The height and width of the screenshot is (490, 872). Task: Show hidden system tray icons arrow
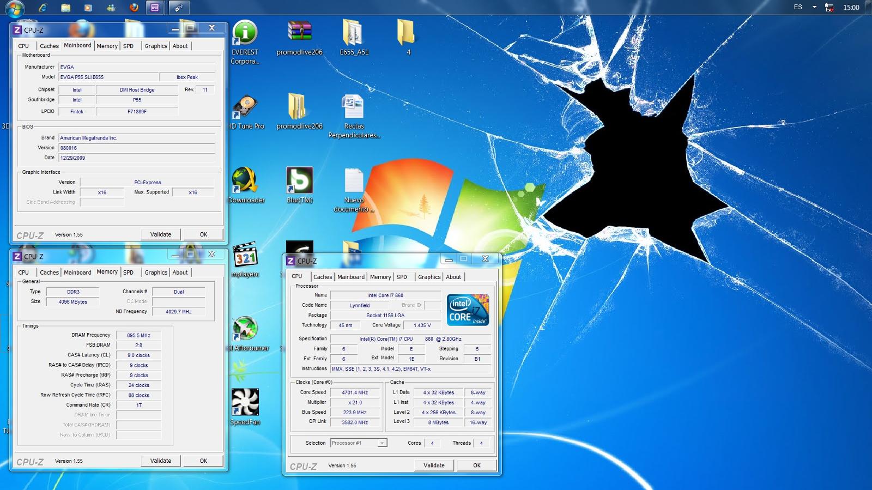[x=814, y=7]
